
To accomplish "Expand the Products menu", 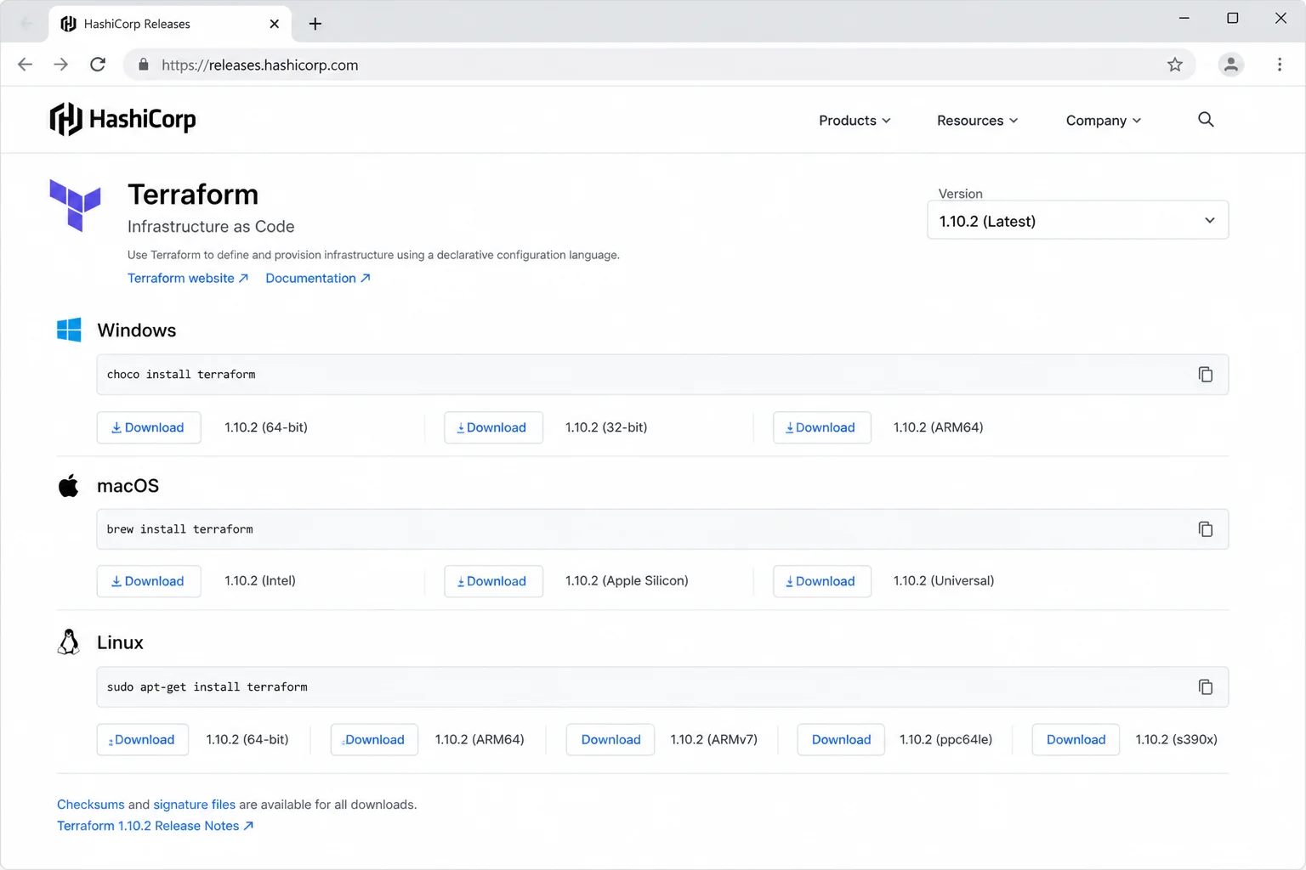I will (855, 121).
